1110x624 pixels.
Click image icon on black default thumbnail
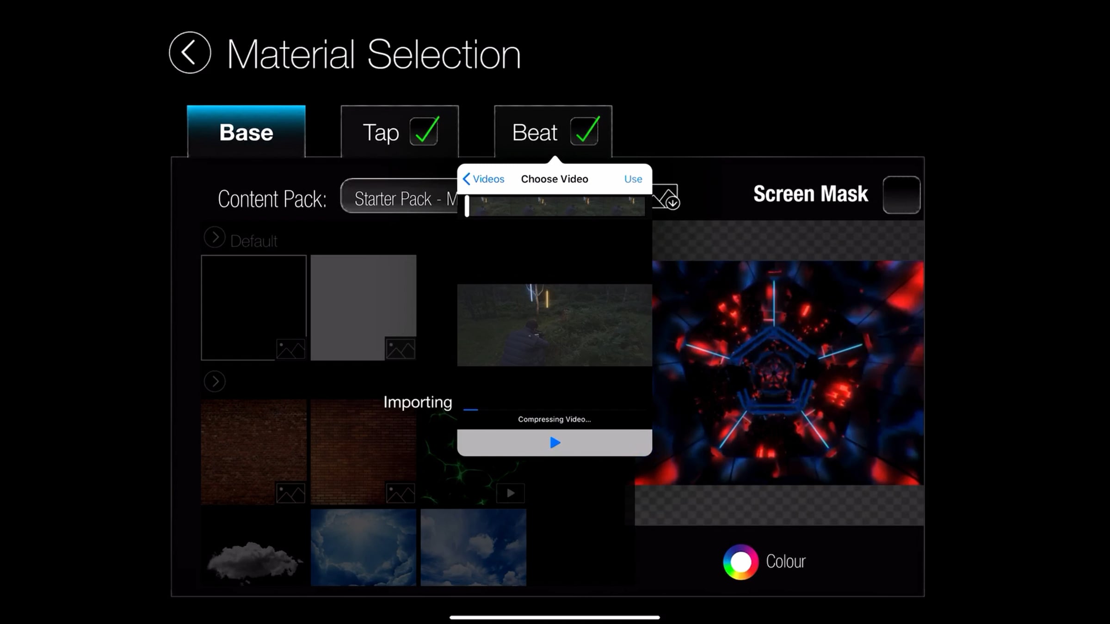pyautogui.click(x=290, y=349)
